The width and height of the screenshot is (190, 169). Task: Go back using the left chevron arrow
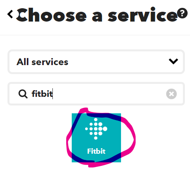10,14
